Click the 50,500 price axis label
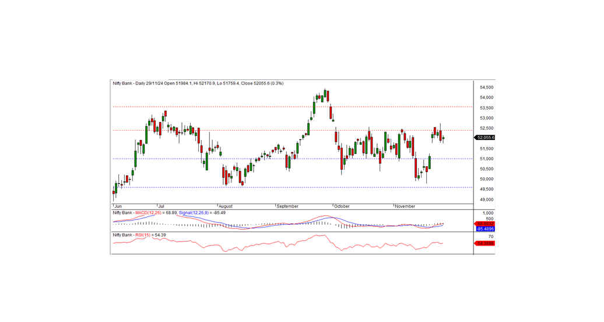 [x=486, y=169]
